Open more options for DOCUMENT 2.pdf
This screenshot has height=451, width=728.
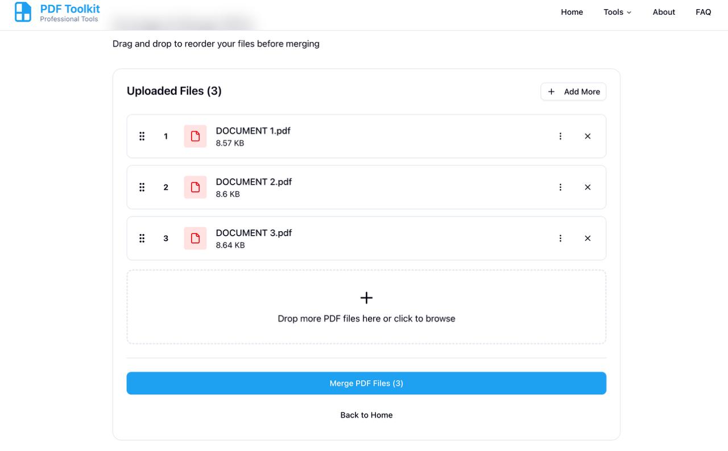click(x=560, y=187)
